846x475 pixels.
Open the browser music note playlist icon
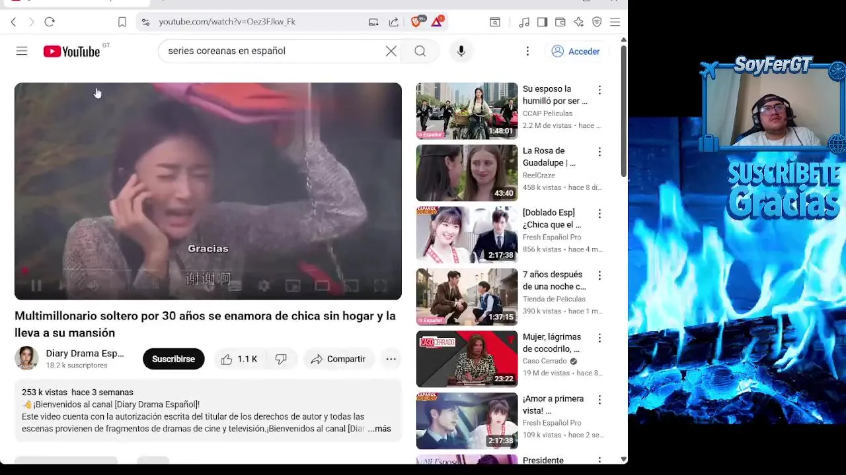tap(524, 22)
